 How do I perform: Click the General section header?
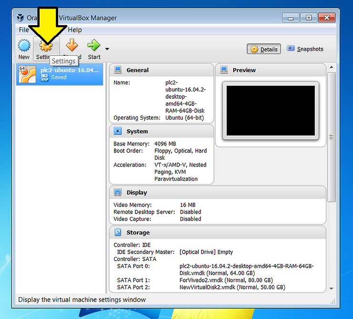(161, 70)
